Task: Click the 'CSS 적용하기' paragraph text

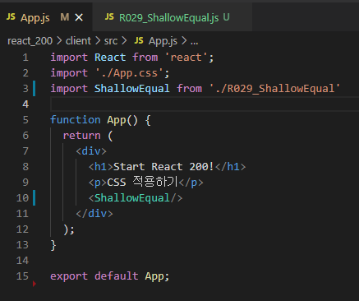Action: [142, 182]
